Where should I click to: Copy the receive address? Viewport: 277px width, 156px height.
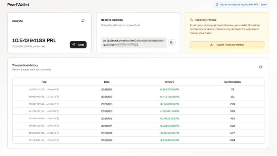tap(172, 43)
